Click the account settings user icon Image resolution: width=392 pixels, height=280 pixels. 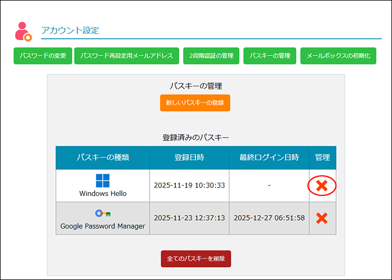(x=23, y=31)
